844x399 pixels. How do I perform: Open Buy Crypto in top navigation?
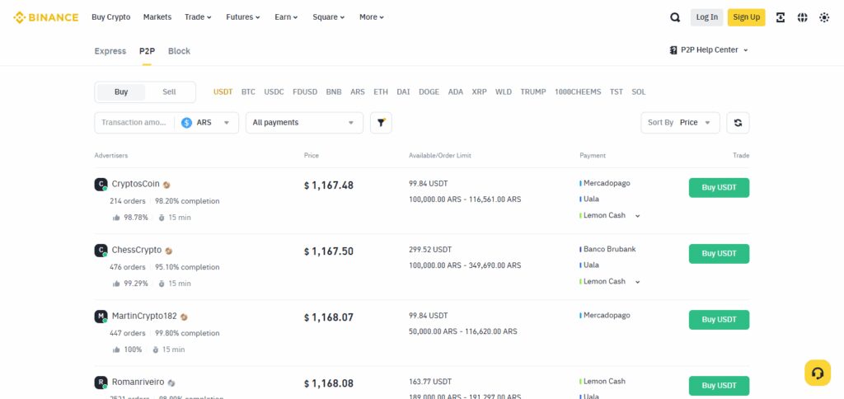(111, 17)
